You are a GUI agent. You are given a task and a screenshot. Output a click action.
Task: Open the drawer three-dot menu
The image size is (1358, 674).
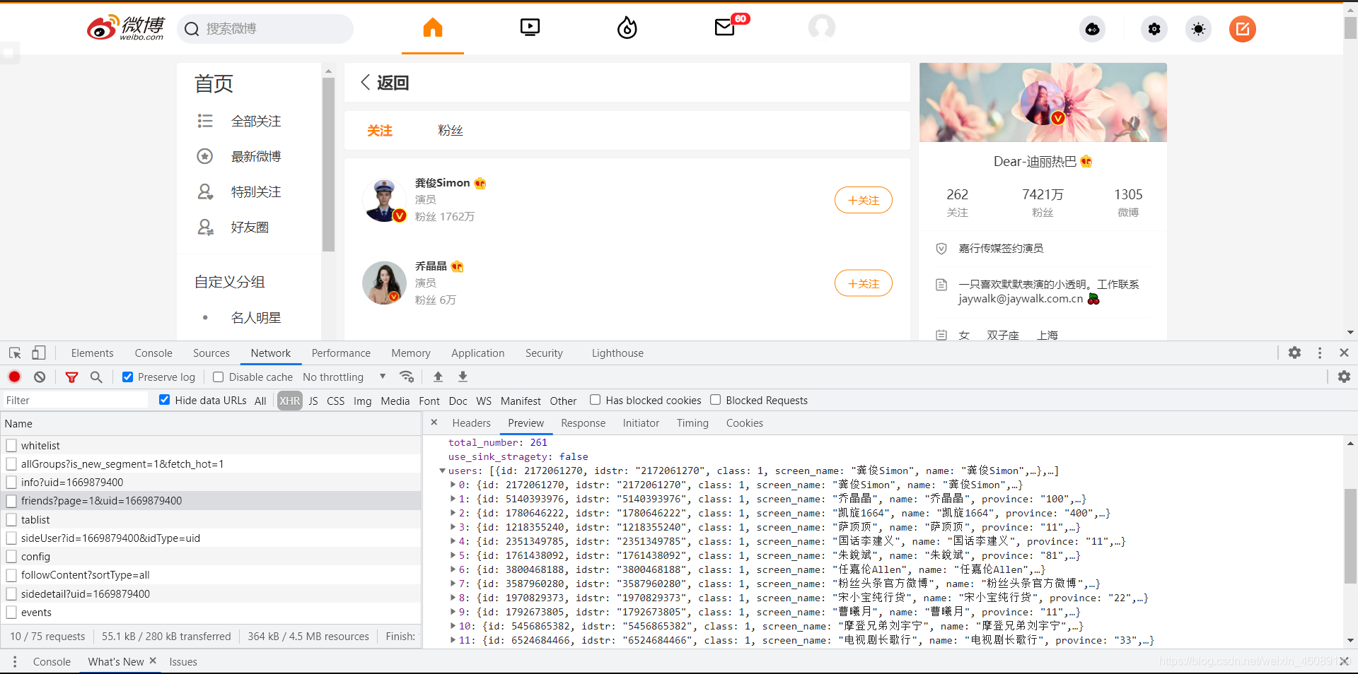[15, 661]
